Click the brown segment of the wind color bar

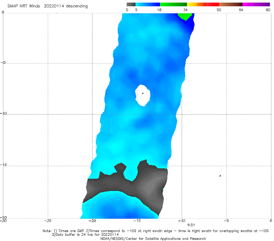(231, 4)
